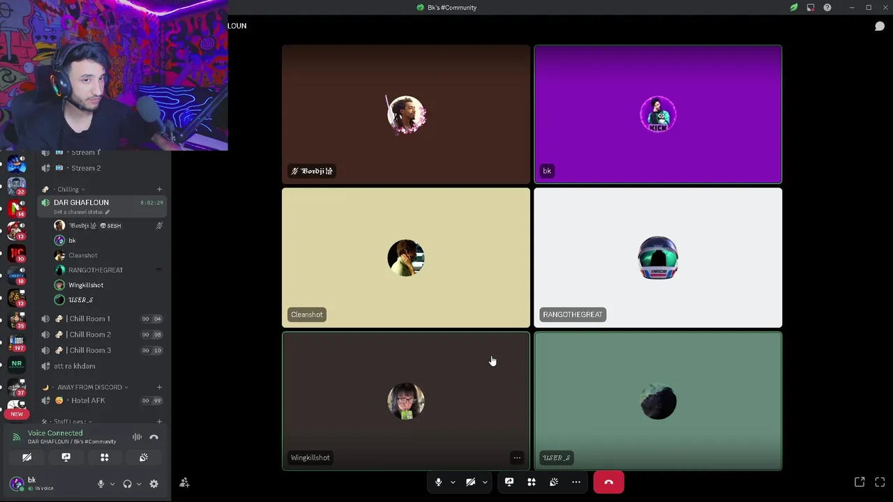893x502 pixels.
Task: Add a channel to Staff Logs category
Action: coord(159,421)
